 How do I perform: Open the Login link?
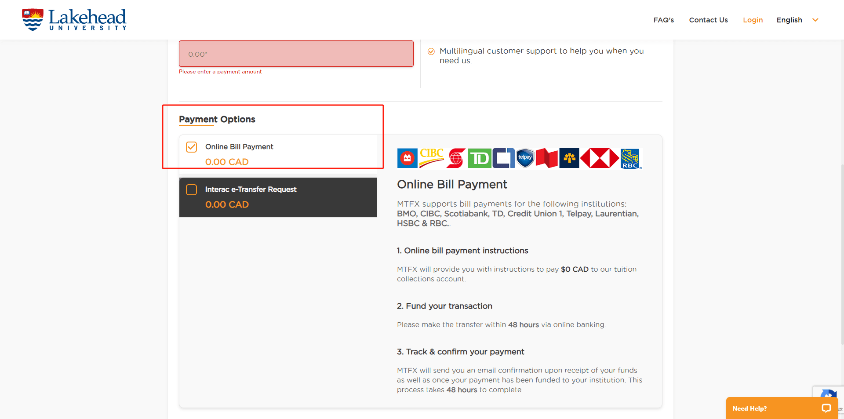coord(753,20)
